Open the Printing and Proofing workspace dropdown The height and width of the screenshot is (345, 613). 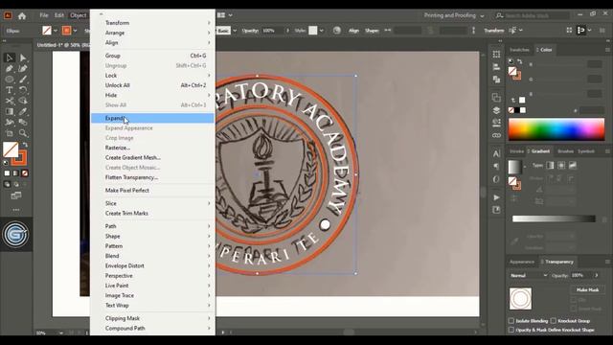(454, 15)
